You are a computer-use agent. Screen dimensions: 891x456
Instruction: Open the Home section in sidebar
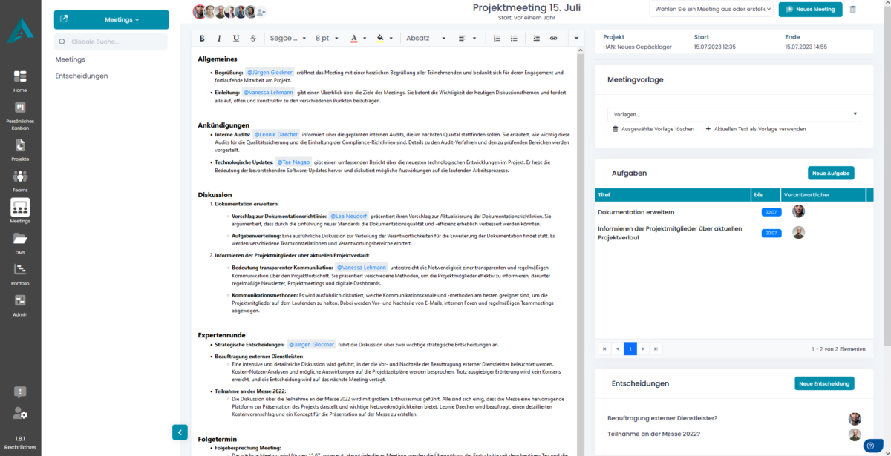click(x=20, y=80)
